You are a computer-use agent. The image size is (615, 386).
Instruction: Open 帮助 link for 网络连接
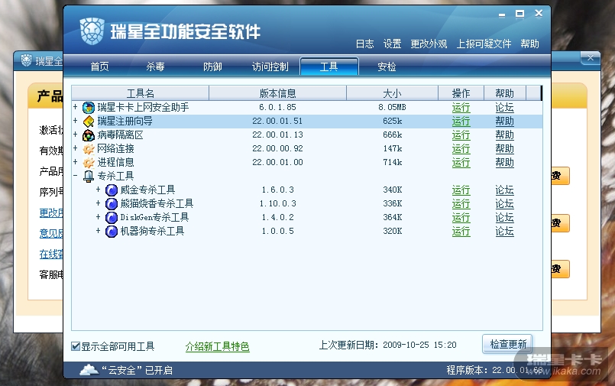tap(504, 149)
